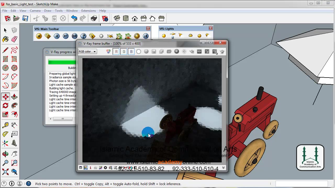Activate the Circle drawing tool
335x188 pixels.
click(5, 68)
